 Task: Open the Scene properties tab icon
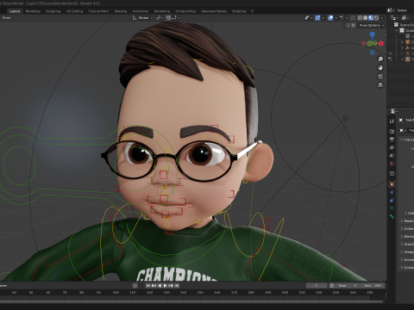coord(392,156)
